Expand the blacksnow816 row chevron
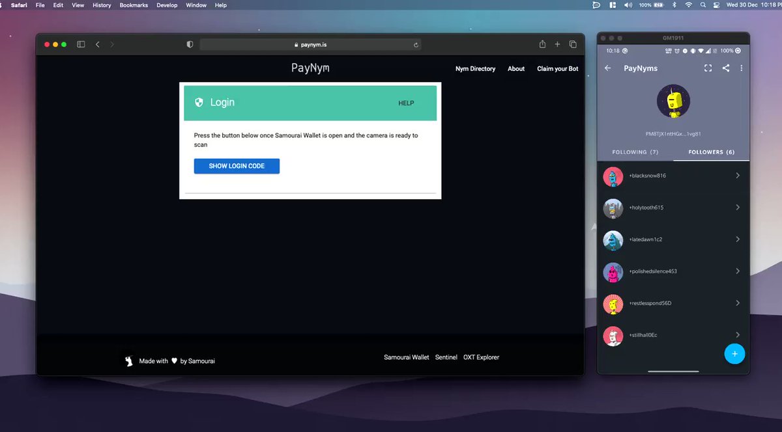782x432 pixels. click(738, 176)
